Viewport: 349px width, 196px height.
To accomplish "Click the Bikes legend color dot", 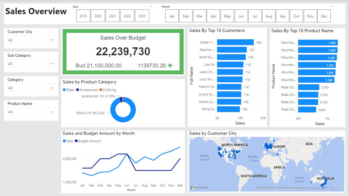I will click(x=64, y=90).
